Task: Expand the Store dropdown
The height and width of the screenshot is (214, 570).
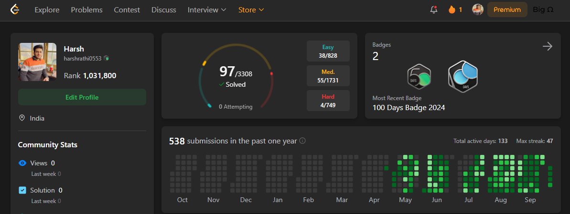Action: [x=251, y=10]
